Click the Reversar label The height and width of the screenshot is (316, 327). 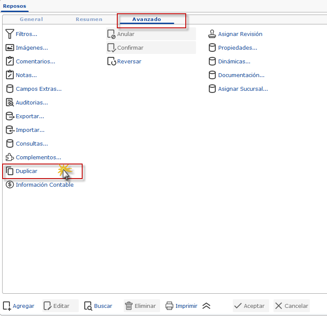tap(129, 62)
